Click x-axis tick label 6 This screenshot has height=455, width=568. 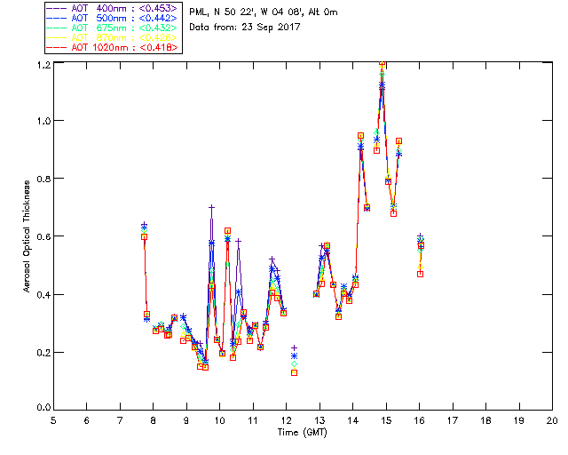coord(87,420)
